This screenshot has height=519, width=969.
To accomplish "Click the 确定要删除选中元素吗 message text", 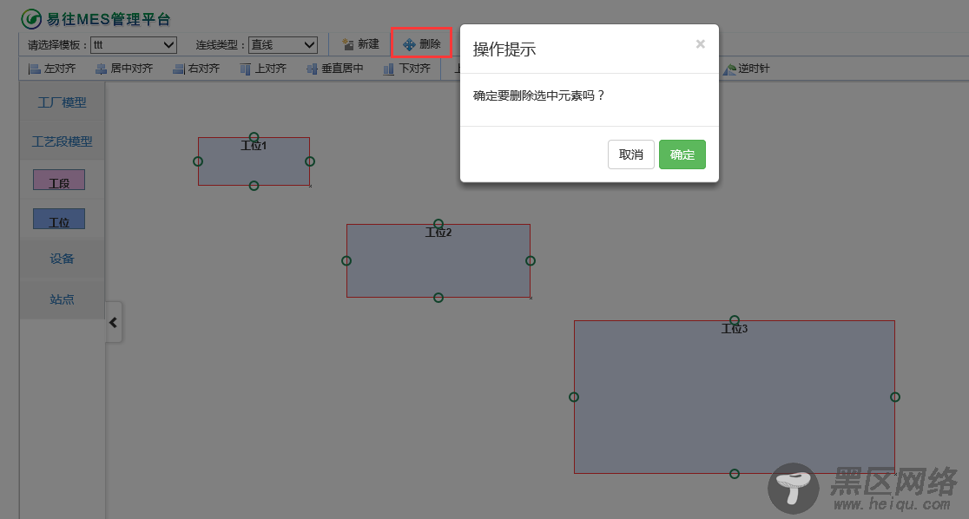I will tap(538, 95).
